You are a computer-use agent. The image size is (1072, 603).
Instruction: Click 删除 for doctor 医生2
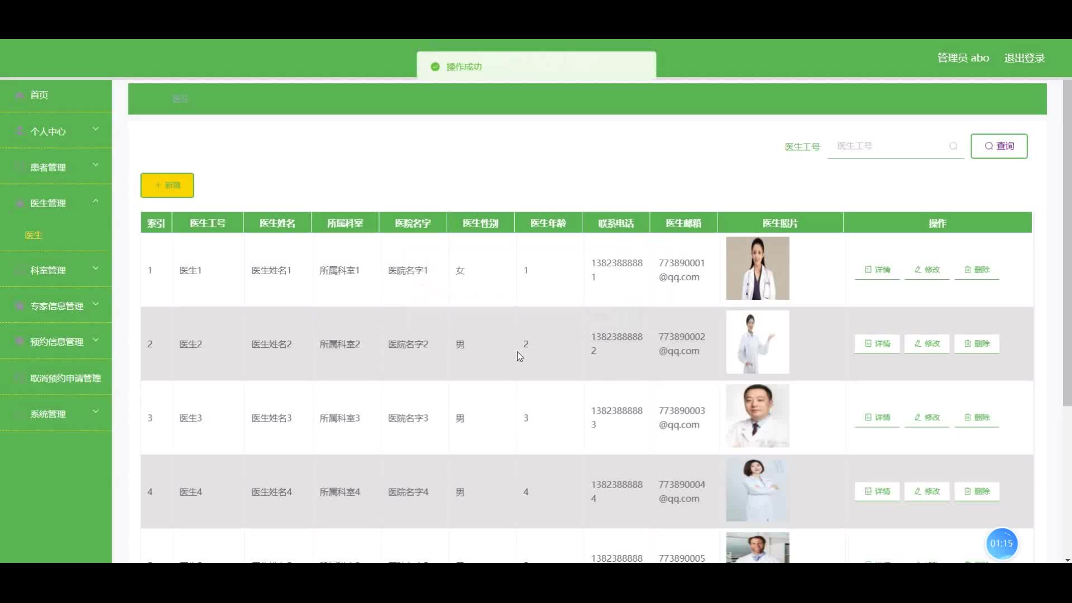[977, 343]
